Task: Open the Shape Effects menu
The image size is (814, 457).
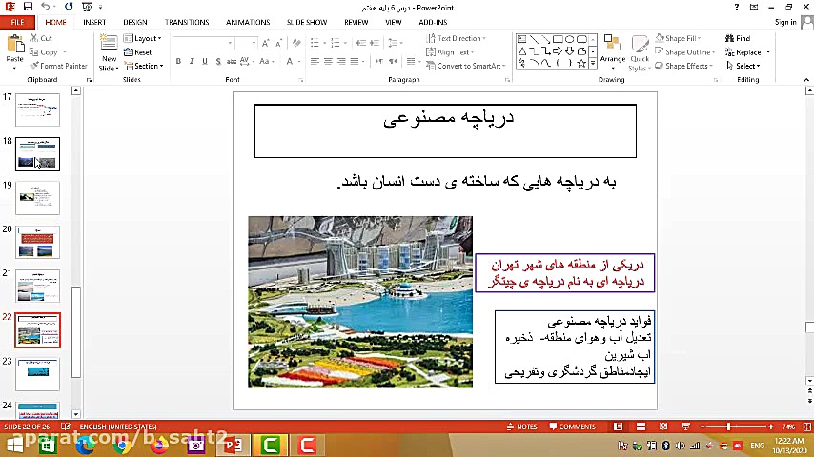Action: 684,66
